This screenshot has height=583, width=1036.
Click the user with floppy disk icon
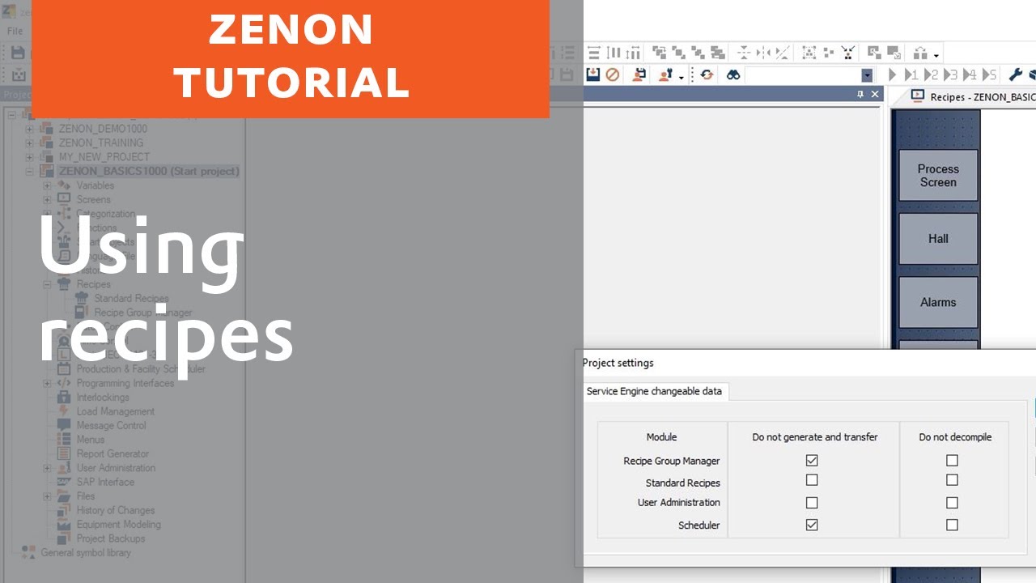[639, 74]
